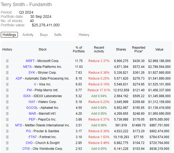Open the WAT ticker link
This screenshot has height=153, width=174.
[32, 102]
